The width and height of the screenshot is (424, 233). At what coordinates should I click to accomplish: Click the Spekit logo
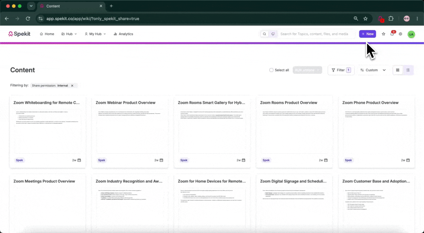click(x=19, y=34)
